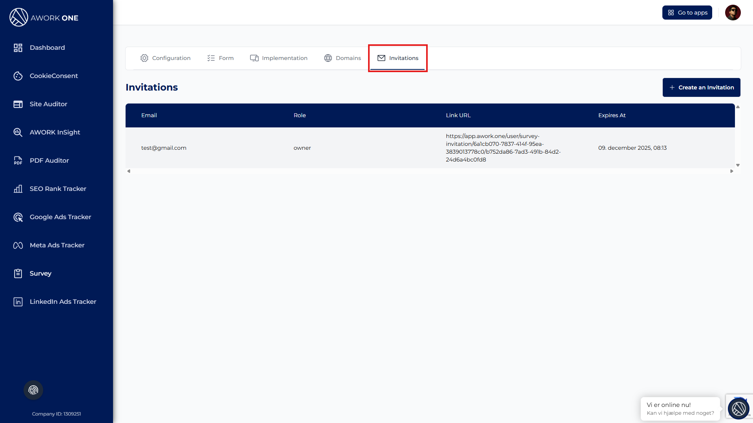Switch to the Configuration tab
753x423 pixels.
pyautogui.click(x=165, y=58)
